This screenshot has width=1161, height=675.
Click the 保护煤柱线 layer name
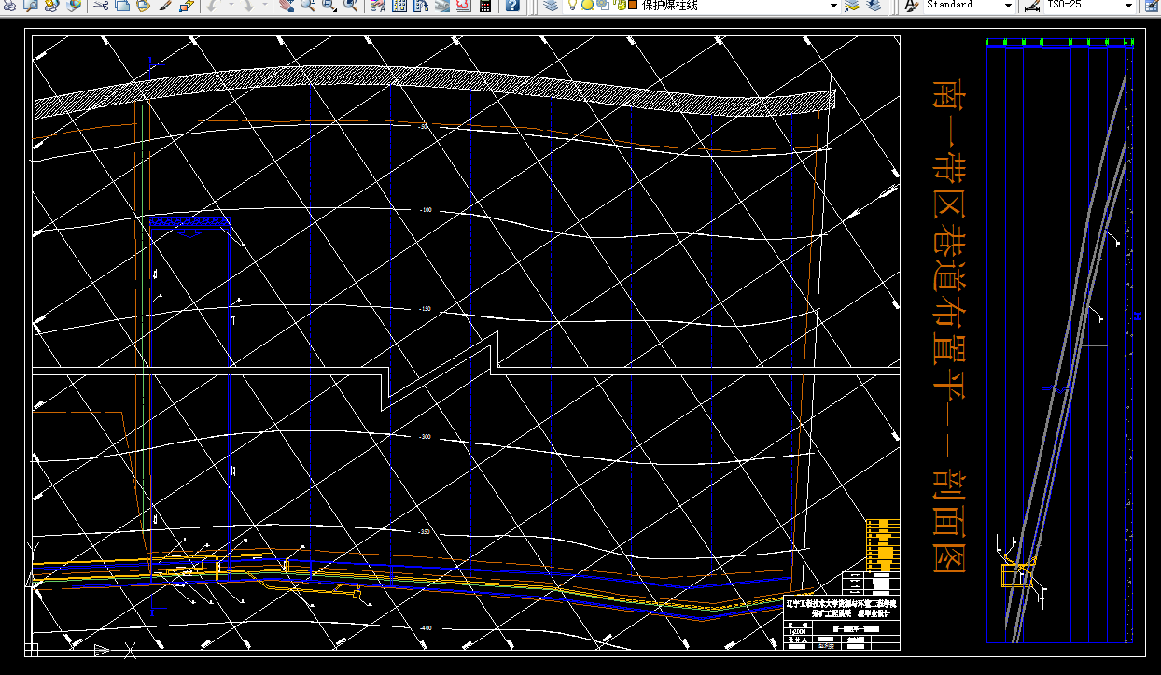click(670, 5)
